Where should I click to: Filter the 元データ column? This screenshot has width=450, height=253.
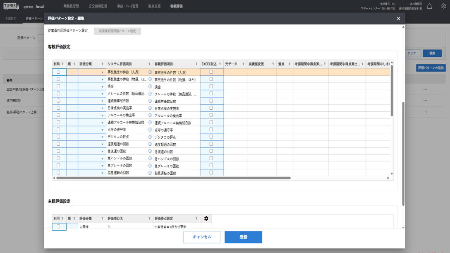coord(243,64)
